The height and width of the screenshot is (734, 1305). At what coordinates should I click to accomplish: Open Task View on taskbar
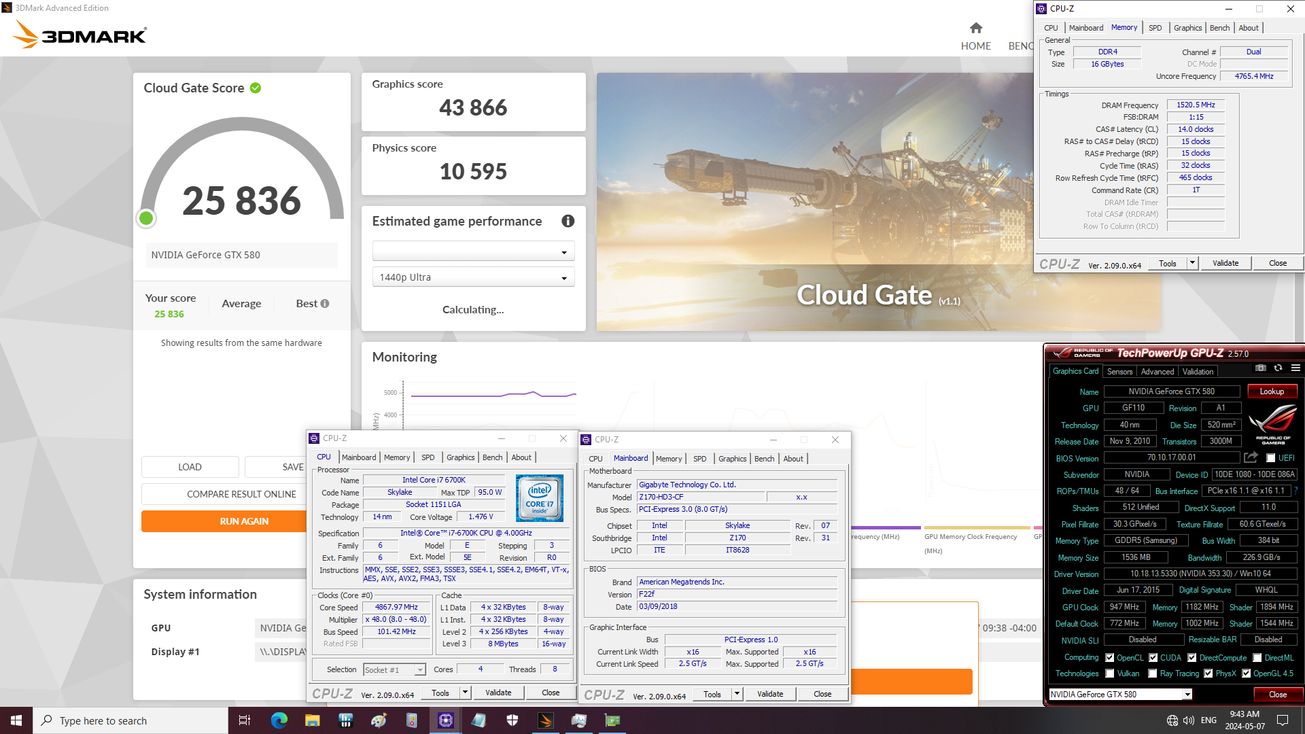[x=245, y=720]
